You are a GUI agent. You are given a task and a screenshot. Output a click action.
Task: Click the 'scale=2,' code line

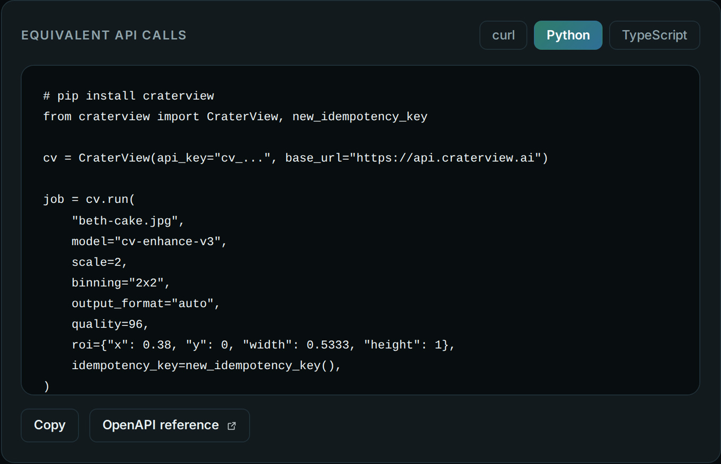point(100,262)
